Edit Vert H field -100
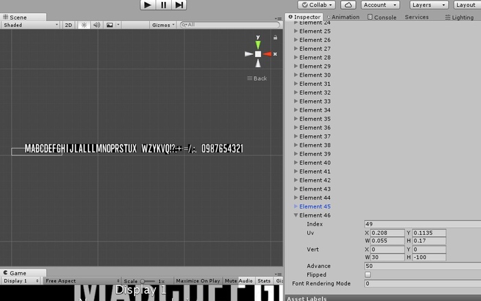Viewport: 481px width, 301px height. click(429, 258)
